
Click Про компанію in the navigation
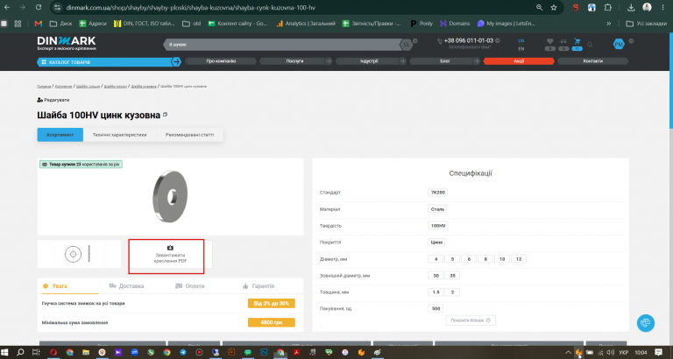[x=221, y=61]
